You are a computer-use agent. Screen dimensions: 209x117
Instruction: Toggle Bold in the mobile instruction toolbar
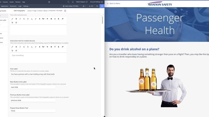(x=16, y=47)
